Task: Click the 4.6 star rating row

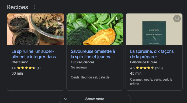Action: (x=26, y=68)
